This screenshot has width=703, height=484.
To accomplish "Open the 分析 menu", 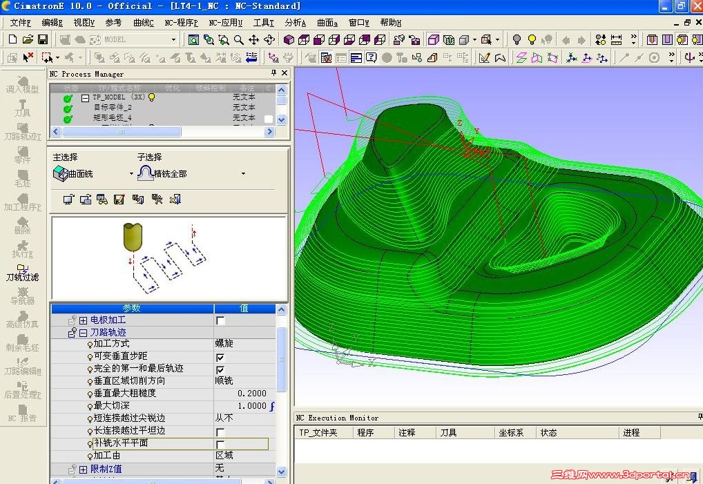I will point(296,22).
